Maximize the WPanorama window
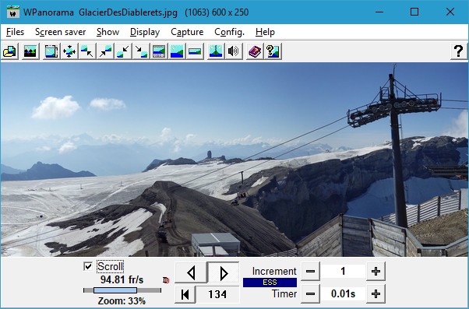Screen dimensions: 469x309 (x=414, y=12)
